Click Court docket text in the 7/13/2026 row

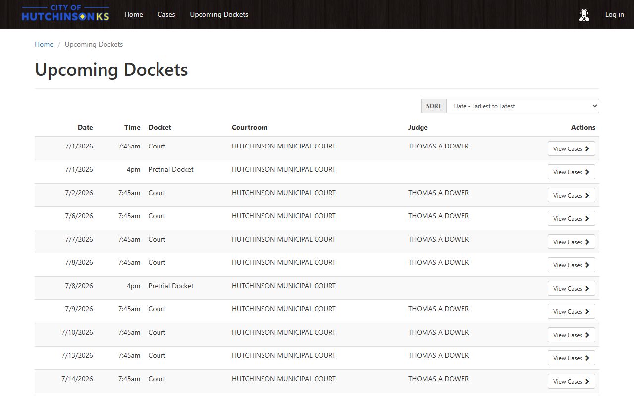pyautogui.click(x=157, y=355)
